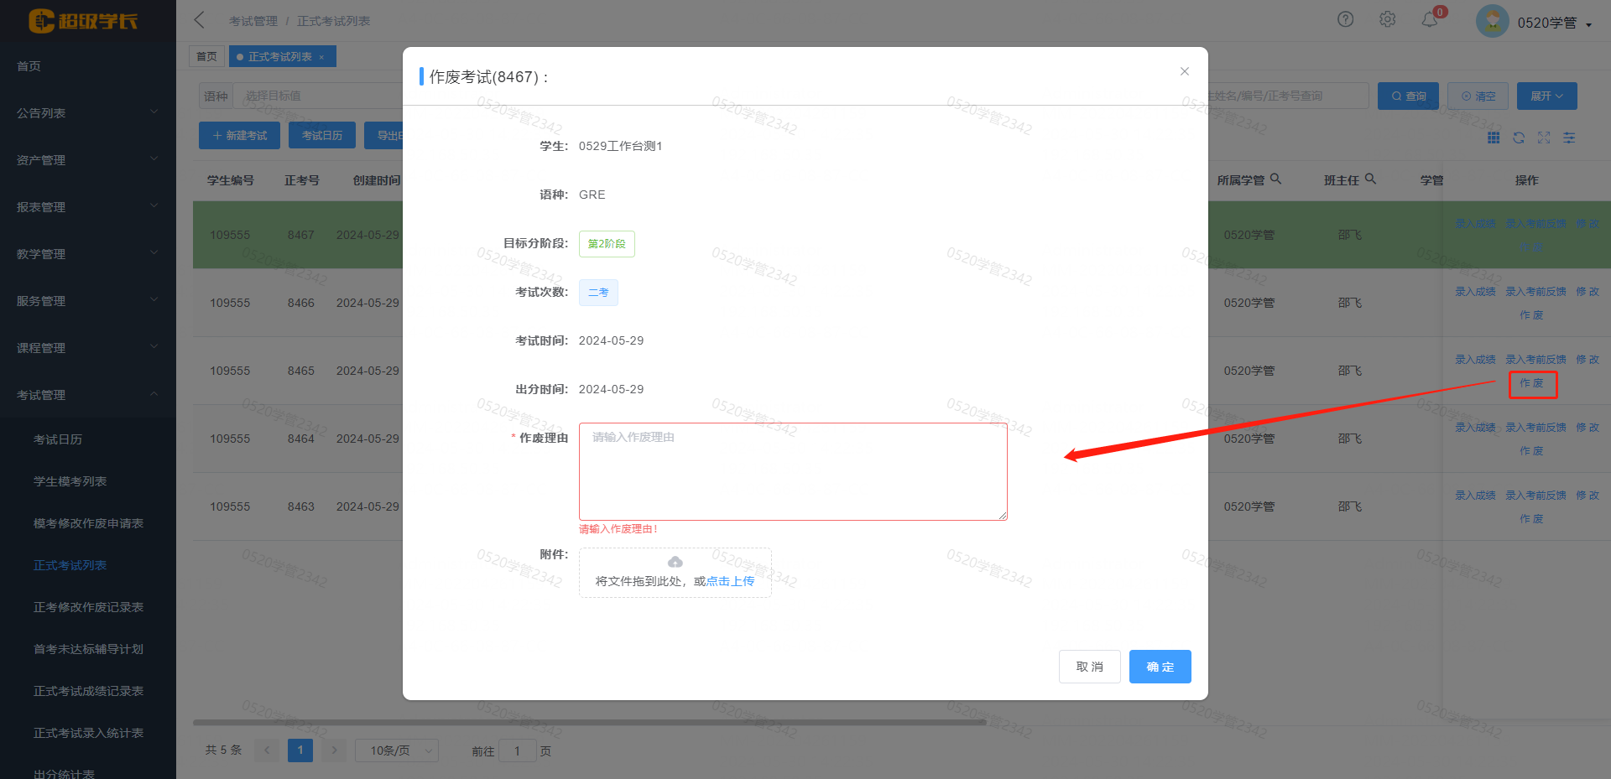
Task: Open the 10条/页 page size dropdown
Action: 397,750
